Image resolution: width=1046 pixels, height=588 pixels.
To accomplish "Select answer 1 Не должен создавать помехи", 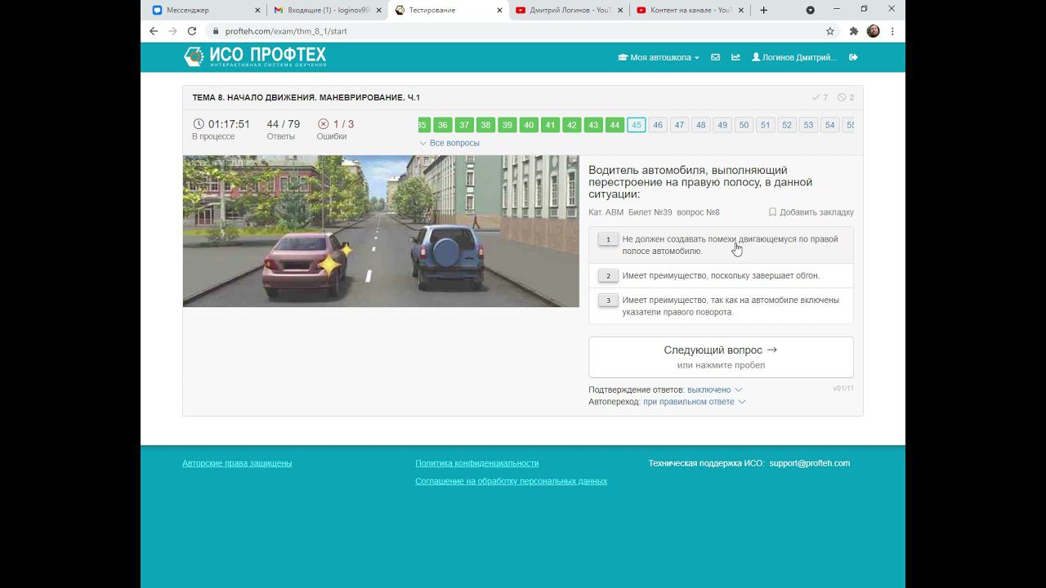I will pos(721,245).
